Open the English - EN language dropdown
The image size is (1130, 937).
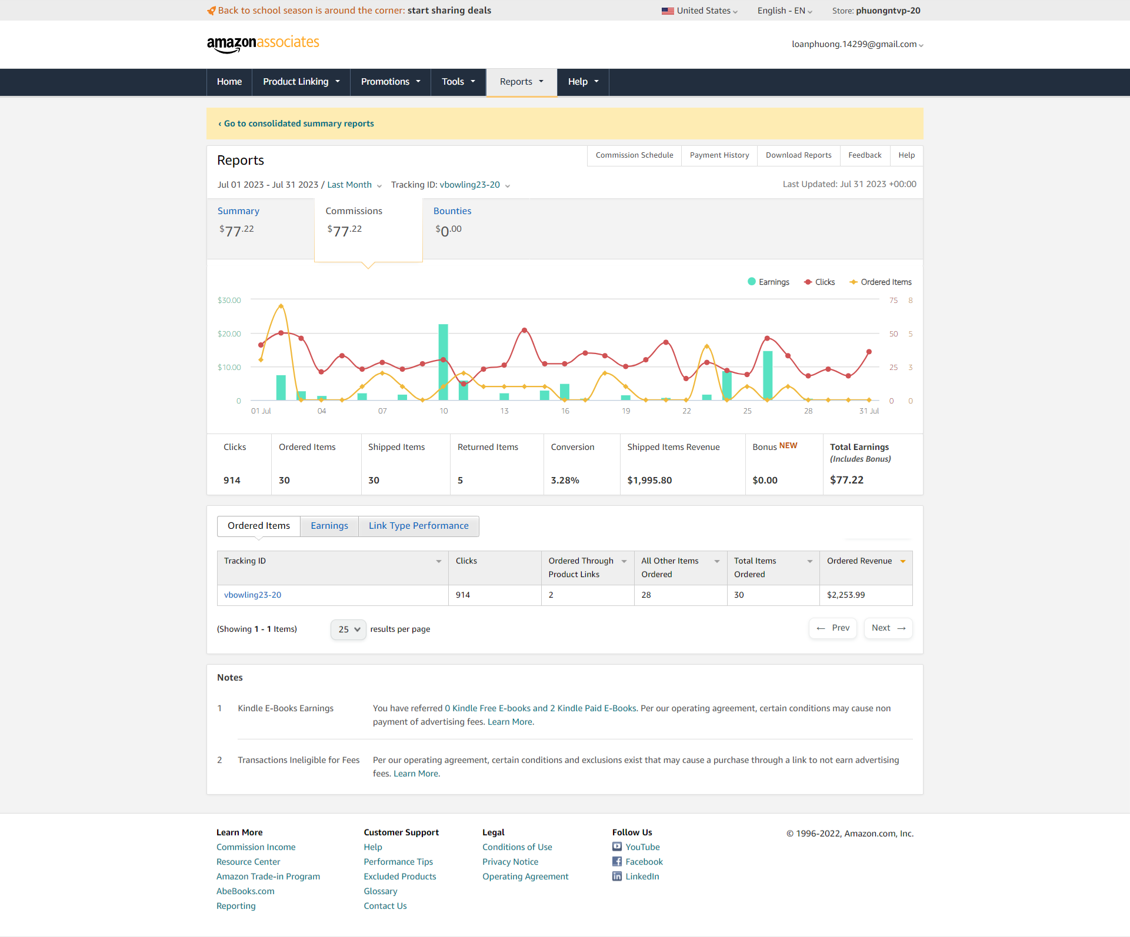point(785,11)
